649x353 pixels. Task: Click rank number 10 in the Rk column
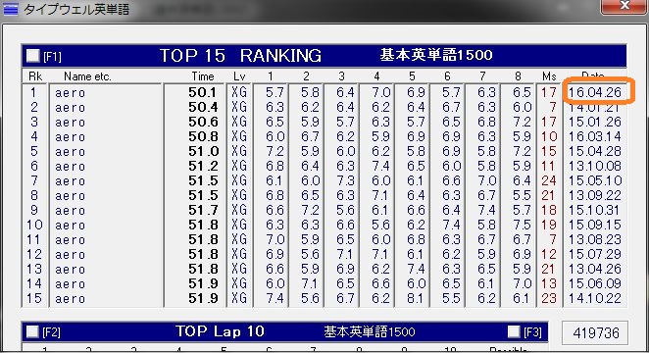pos(34,225)
